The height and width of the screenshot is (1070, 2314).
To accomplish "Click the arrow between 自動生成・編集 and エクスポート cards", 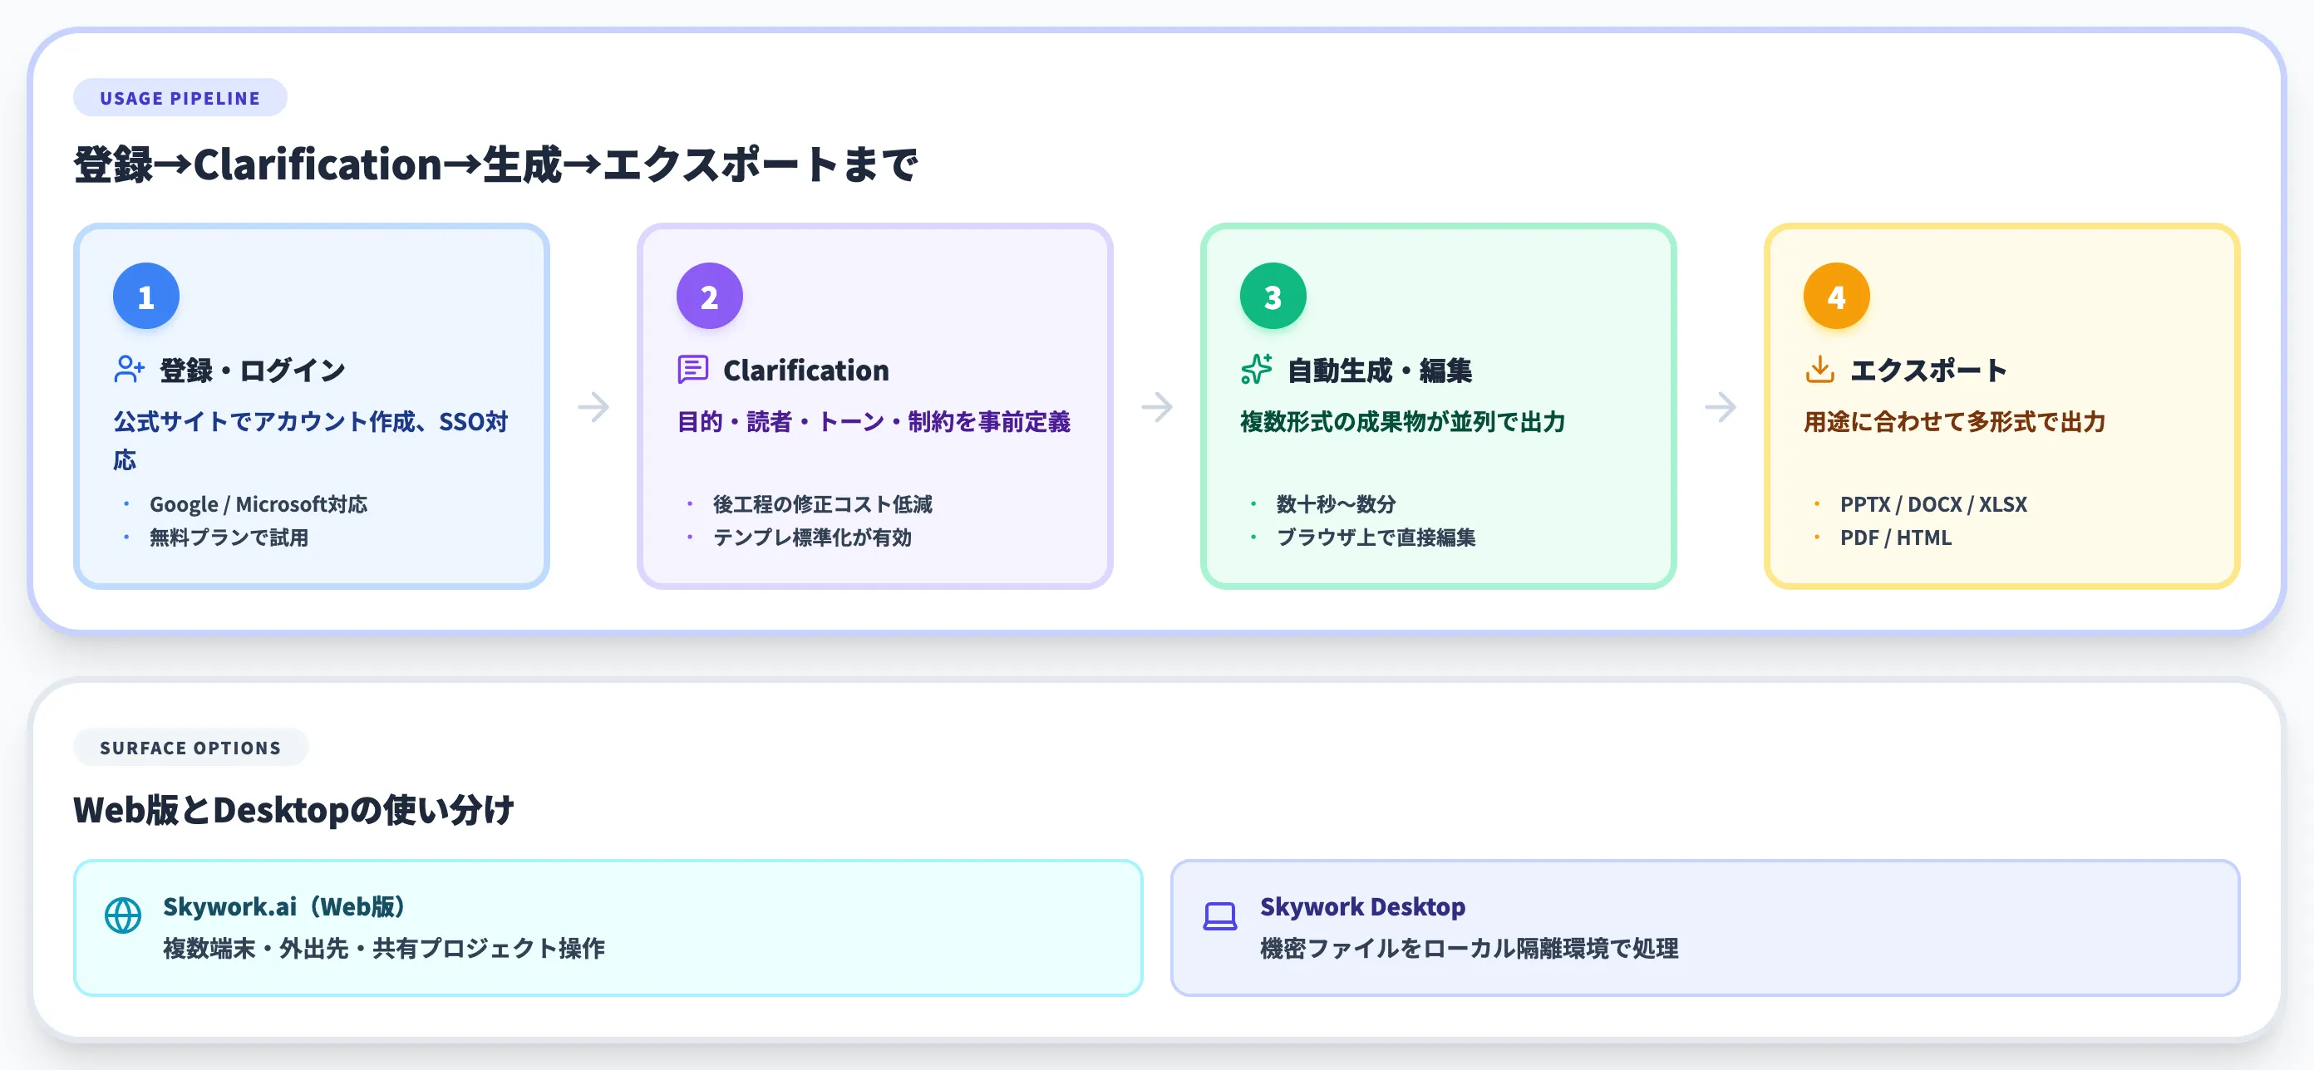I will 1721,406.
